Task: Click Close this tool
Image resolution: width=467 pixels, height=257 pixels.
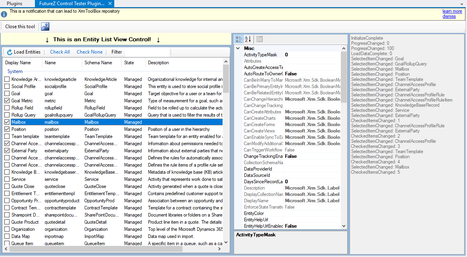Action: [x=20, y=27]
